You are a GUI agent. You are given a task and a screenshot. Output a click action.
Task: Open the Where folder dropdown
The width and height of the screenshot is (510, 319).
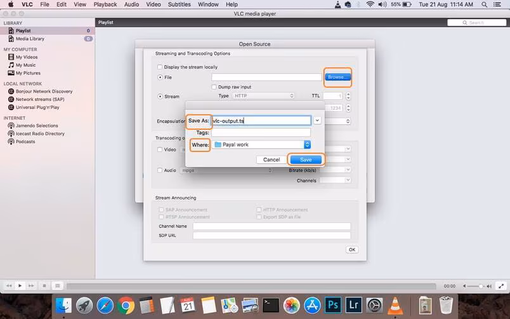(x=261, y=145)
